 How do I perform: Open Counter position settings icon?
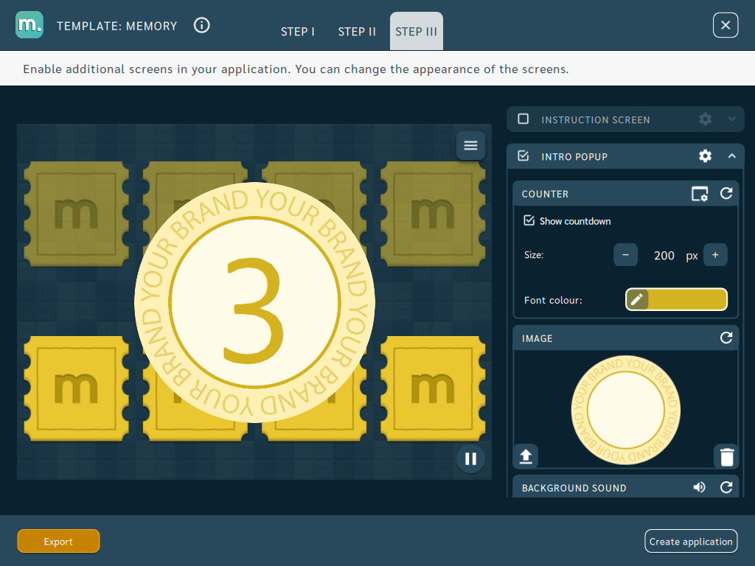(700, 194)
